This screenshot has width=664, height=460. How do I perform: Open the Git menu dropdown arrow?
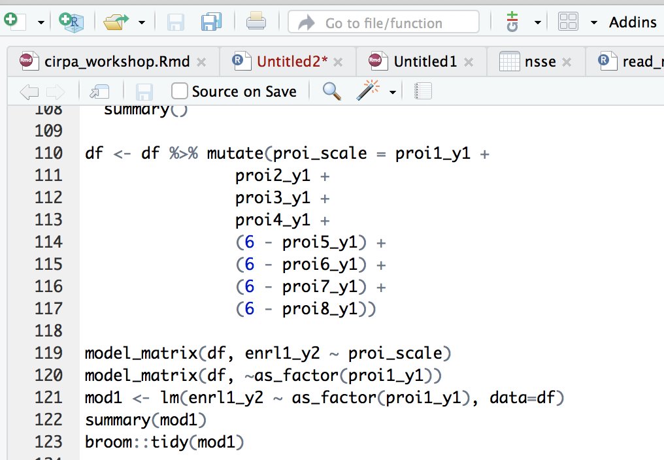[x=537, y=22]
